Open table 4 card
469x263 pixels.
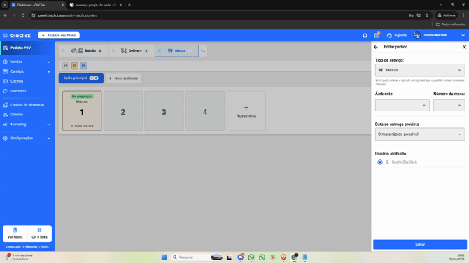tap(205, 111)
